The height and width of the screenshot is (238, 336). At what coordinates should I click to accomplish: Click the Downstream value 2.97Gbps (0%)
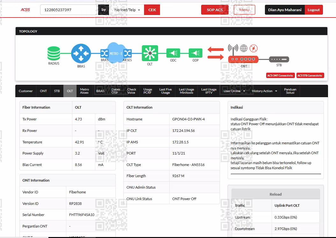click(x=286, y=229)
